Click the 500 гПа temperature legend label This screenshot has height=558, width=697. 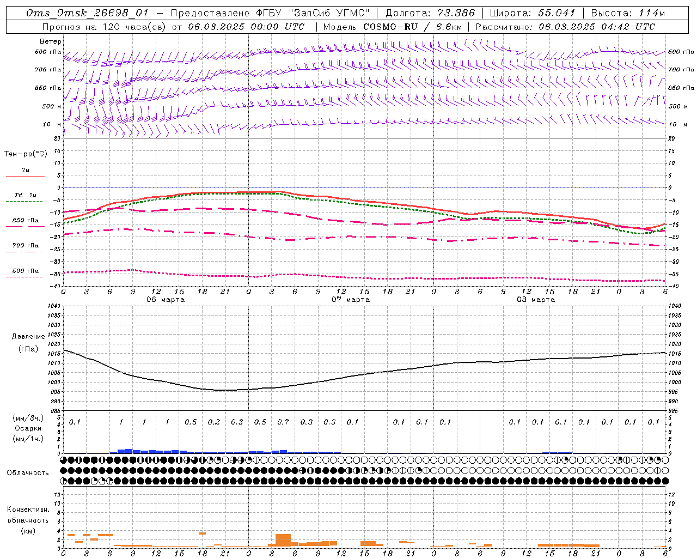(25, 271)
